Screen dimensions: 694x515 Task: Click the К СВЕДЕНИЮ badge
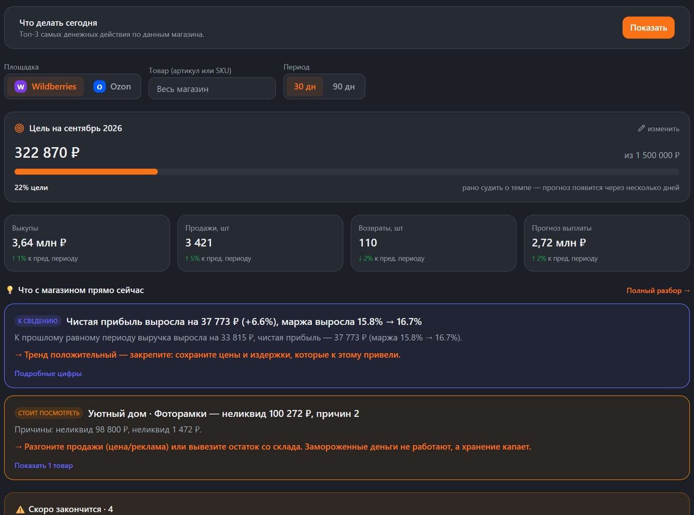tap(38, 321)
